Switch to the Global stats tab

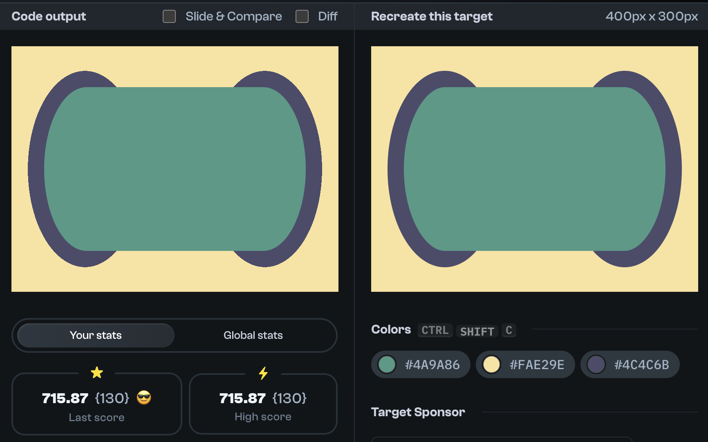[x=253, y=335]
